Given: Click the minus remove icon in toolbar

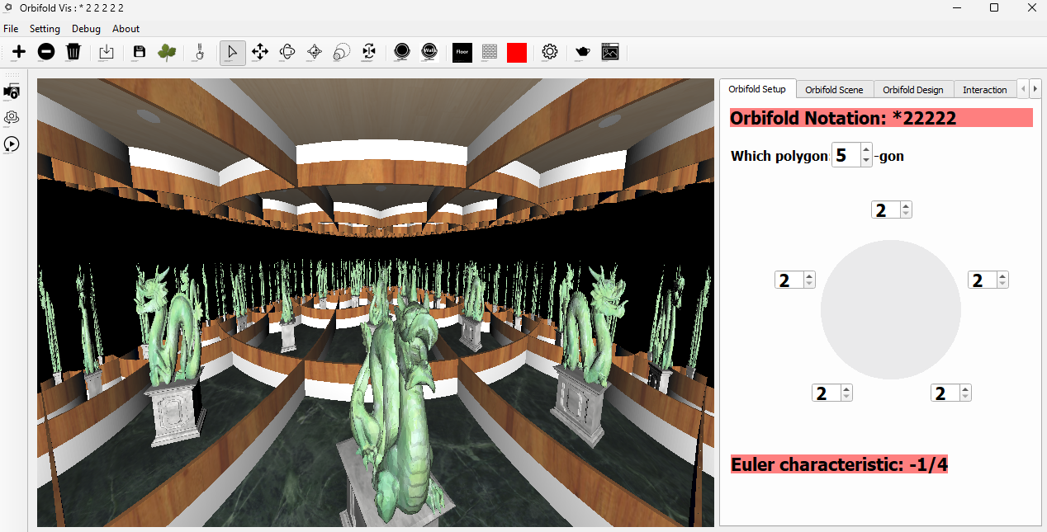Looking at the screenshot, I should click(x=46, y=52).
